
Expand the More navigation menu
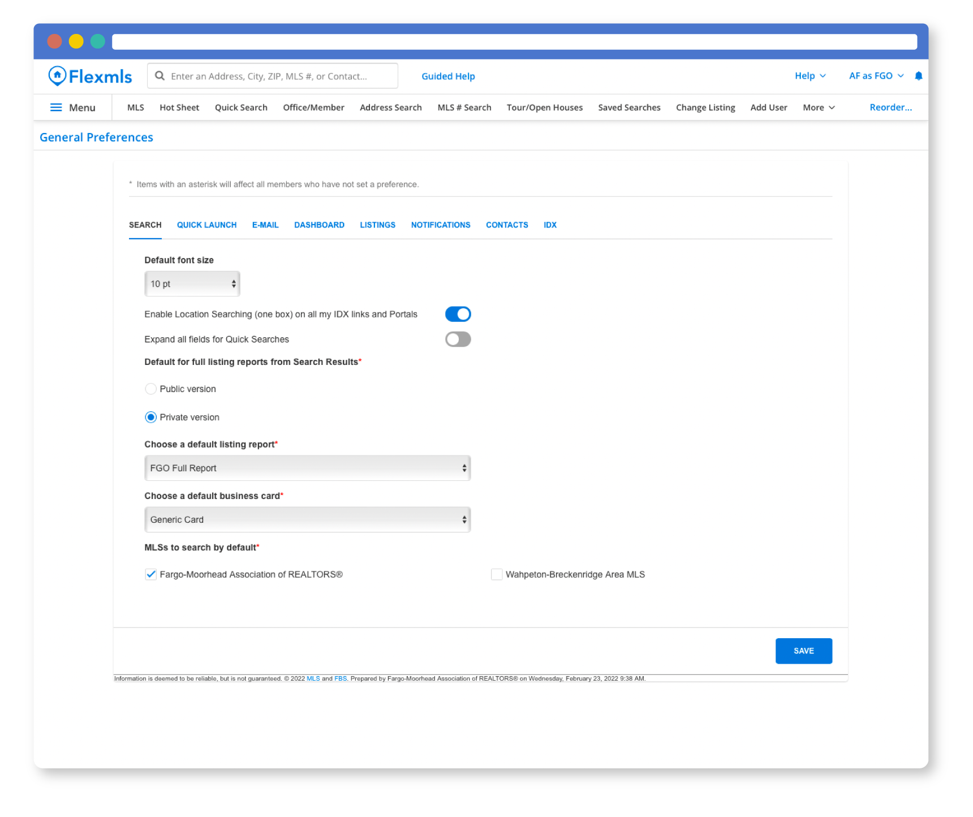tap(819, 107)
